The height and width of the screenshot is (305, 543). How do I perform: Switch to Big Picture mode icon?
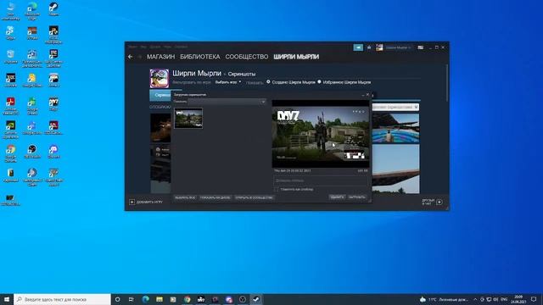pyautogui.click(x=421, y=47)
